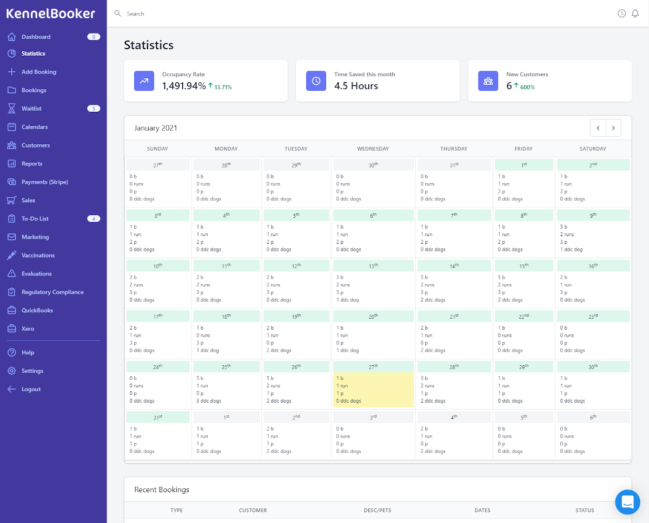The width and height of the screenshot is (649, 523).
Task: Click the Evaluations warning triangle icon
Action: (11, 274)
